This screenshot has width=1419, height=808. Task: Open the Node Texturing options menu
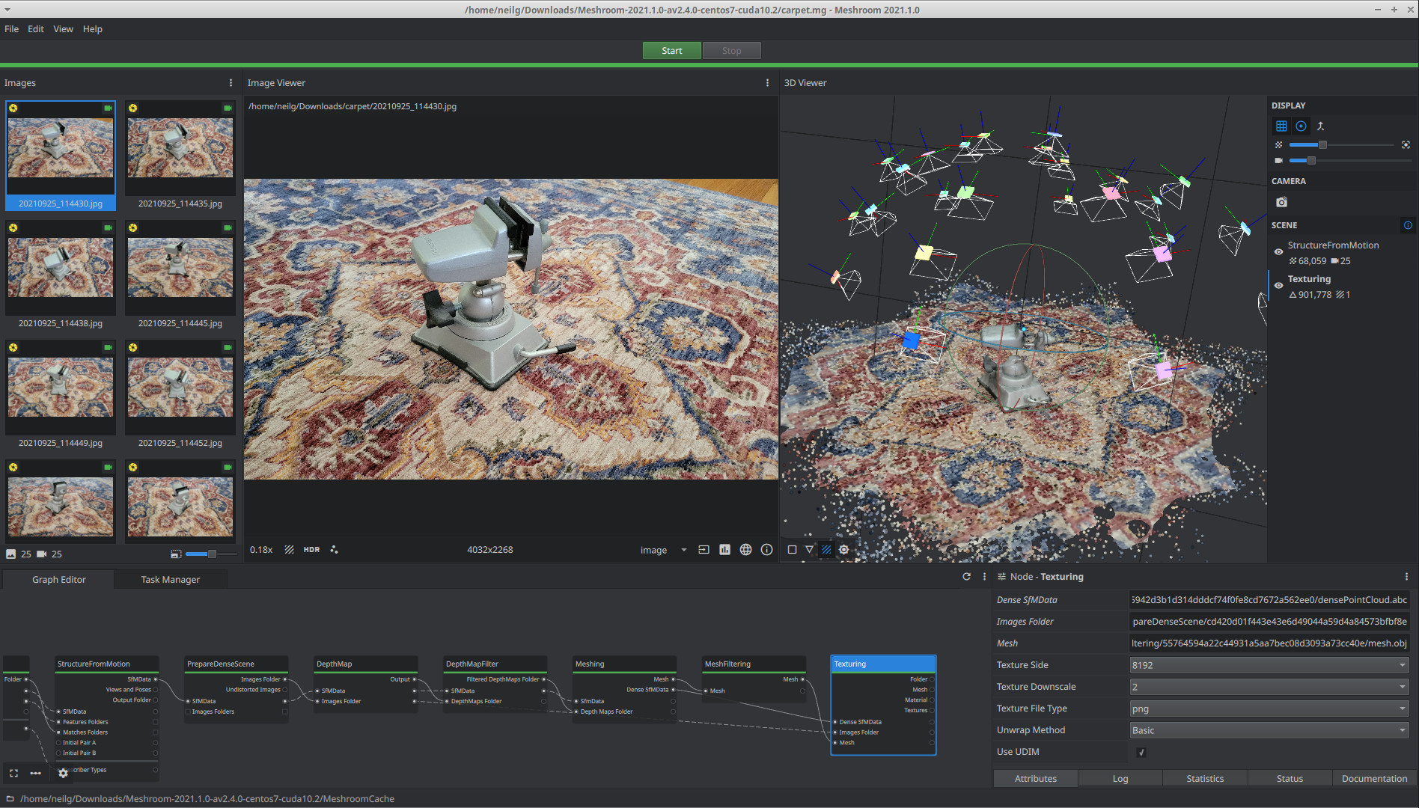point(1406,577)
